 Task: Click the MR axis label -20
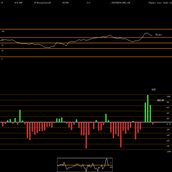(168, 130)
